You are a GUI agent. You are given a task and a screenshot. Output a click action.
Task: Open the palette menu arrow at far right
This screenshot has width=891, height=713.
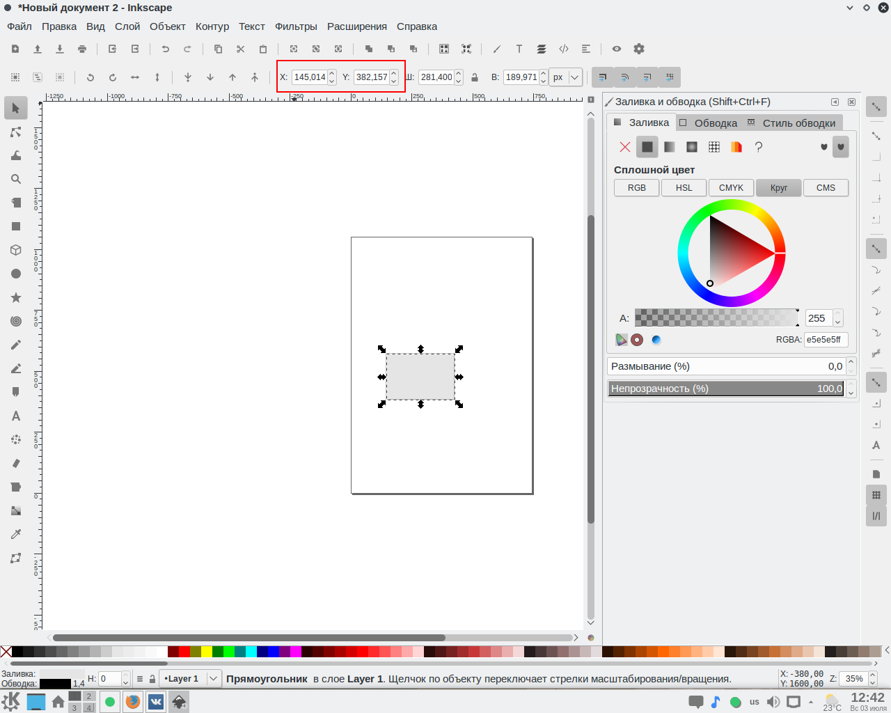886,651
